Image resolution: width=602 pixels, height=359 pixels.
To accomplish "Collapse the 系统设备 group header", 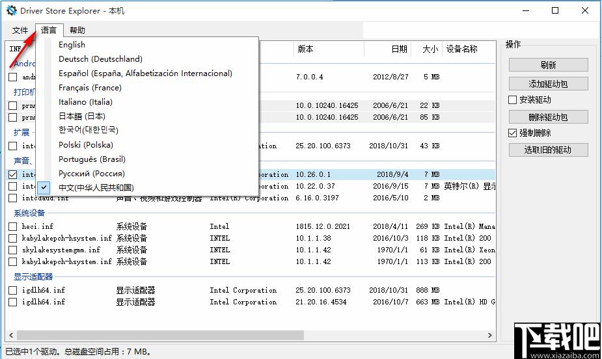I will tap(29, 213).
